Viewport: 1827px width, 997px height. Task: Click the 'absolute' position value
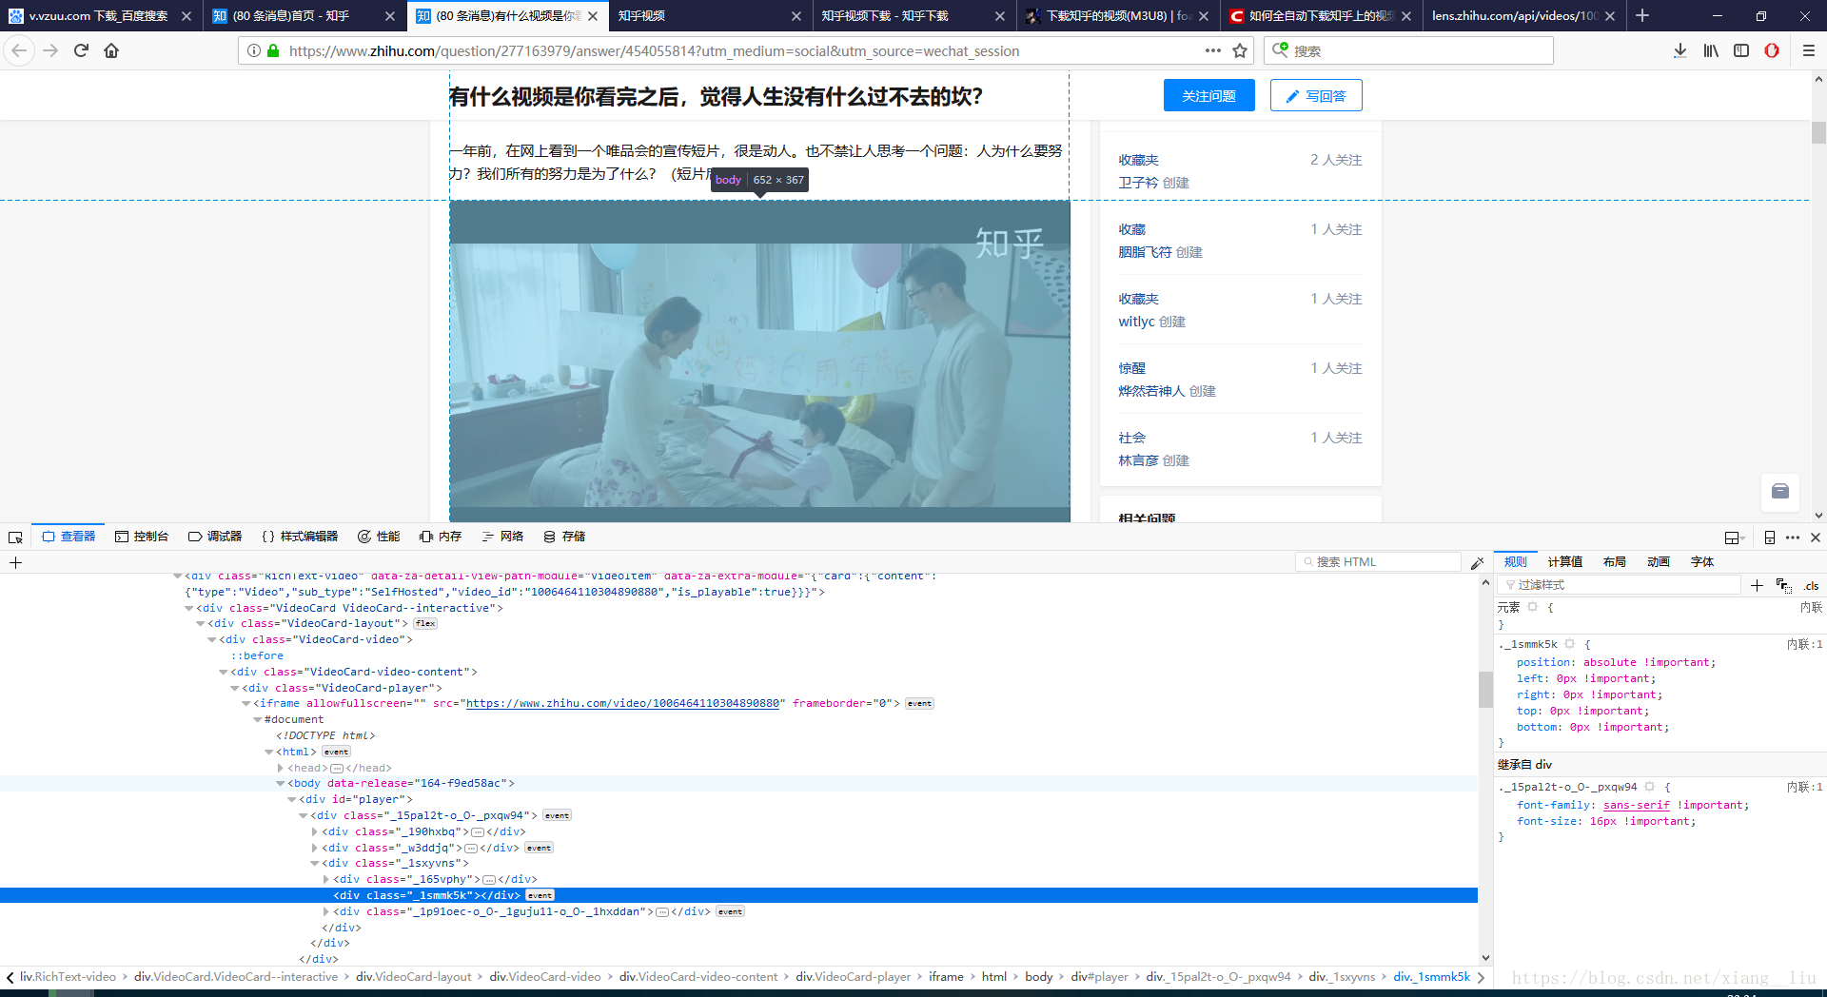click(x=1610, y=663)
